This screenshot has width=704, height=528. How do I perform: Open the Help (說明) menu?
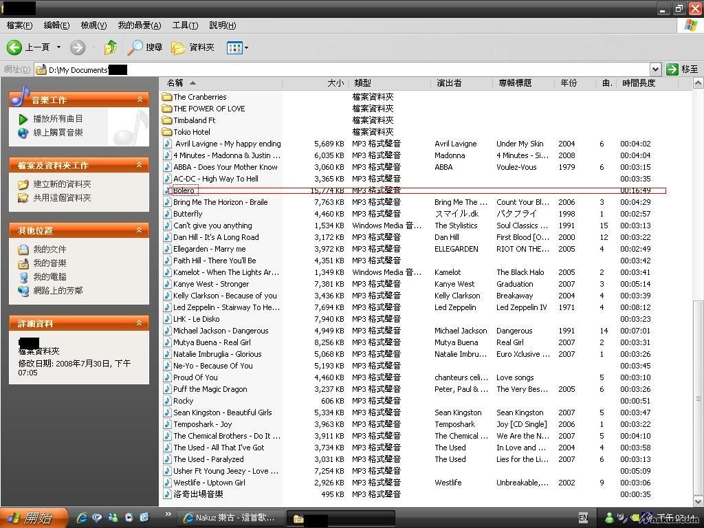[x=223, y=25]
